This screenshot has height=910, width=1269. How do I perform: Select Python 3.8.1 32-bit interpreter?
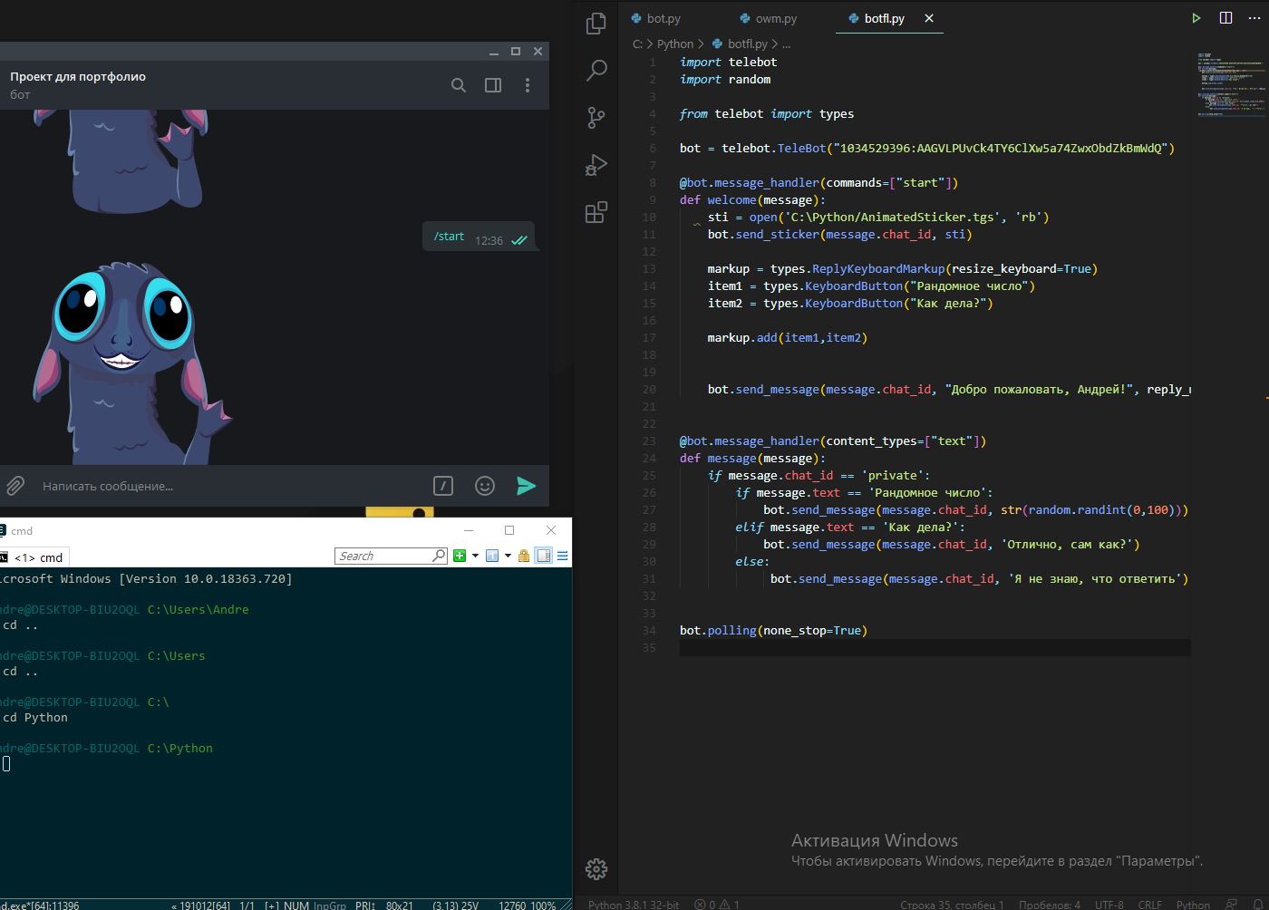(x=634, y=905)
